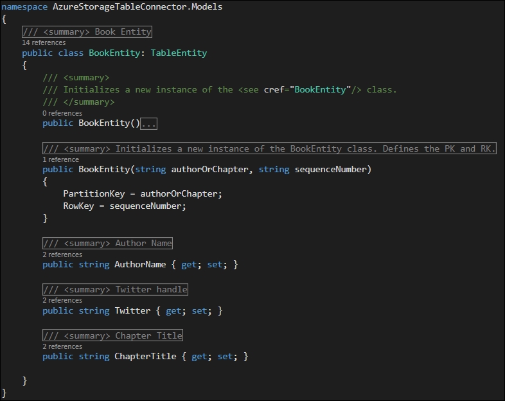505x401 pixels.
Task: Expand the collapsed "Defines the PK and RK" summary
Action: 269,148
